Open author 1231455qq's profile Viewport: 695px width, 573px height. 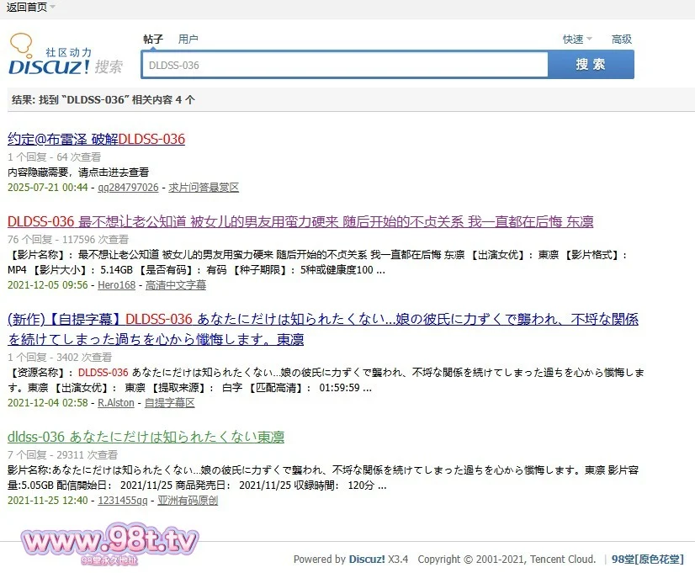[x=122, y=500]
